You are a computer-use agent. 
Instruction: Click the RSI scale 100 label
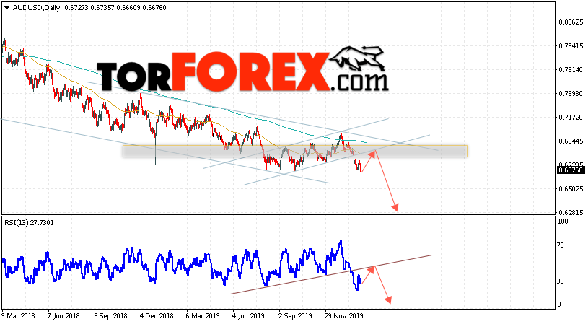pos(563,222)
